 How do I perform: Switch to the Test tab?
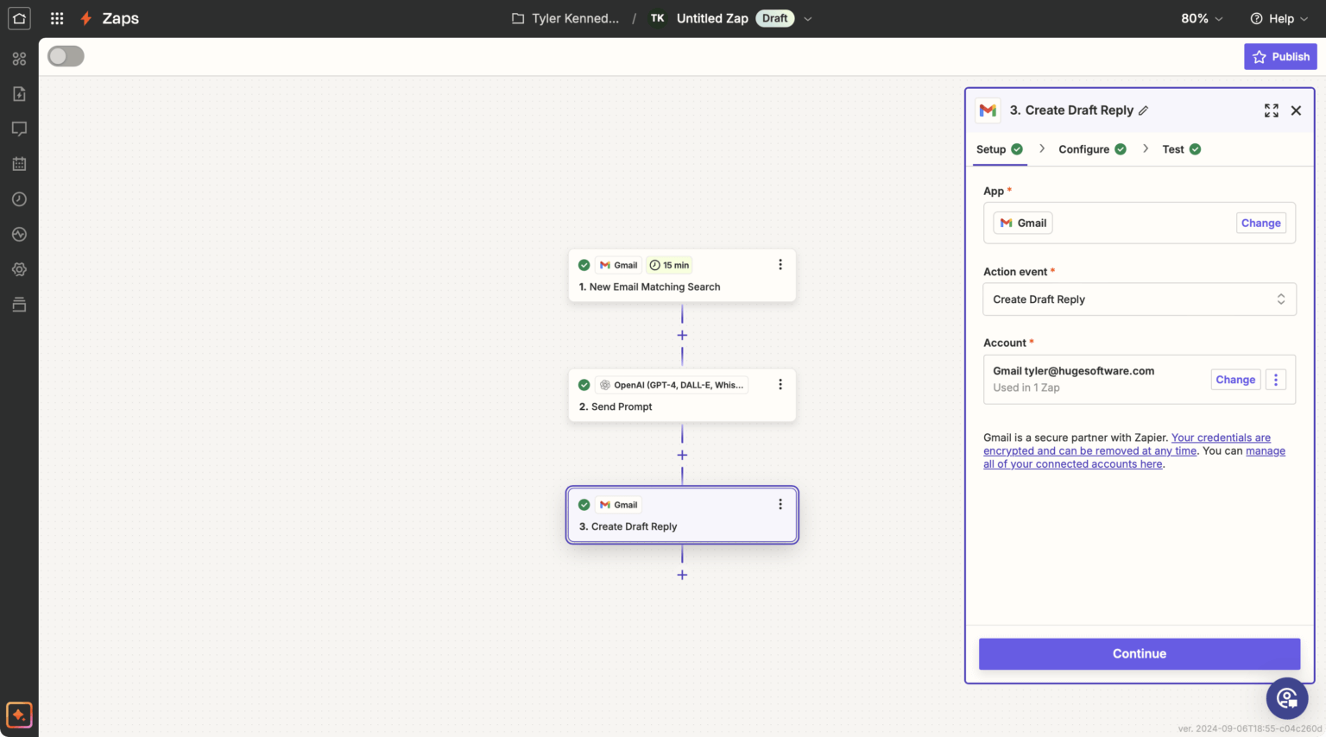[1173, 148]
